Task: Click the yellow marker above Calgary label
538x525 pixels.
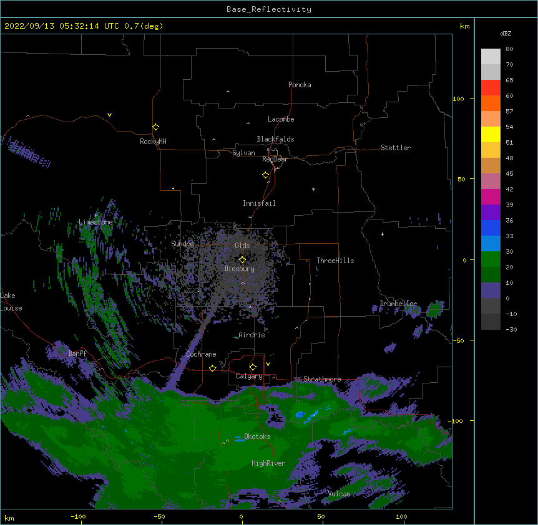Action: (253, 367)
